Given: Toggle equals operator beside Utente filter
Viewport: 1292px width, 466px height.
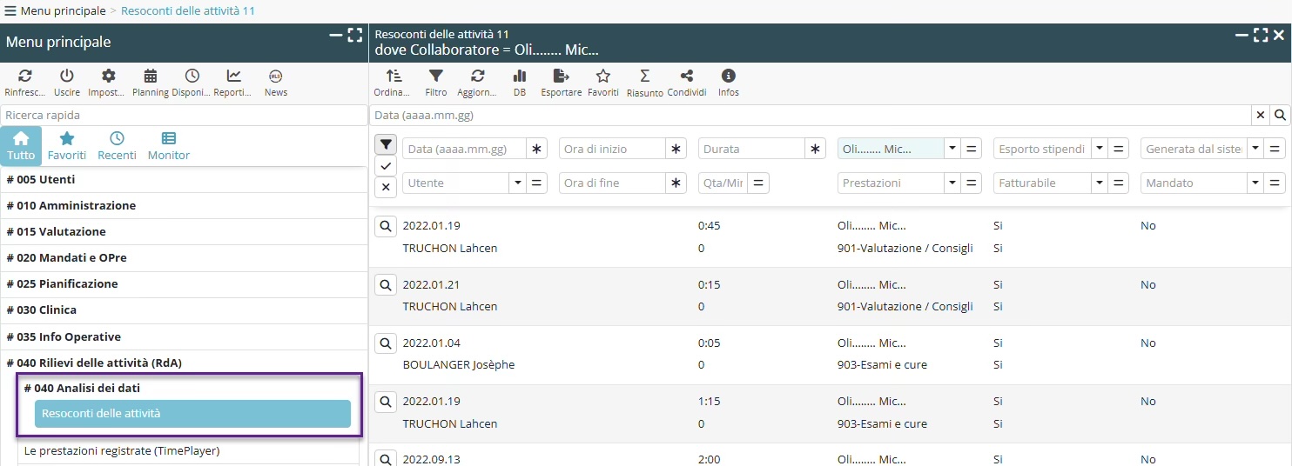Looking at the screenshot, I should pos(537,183).
